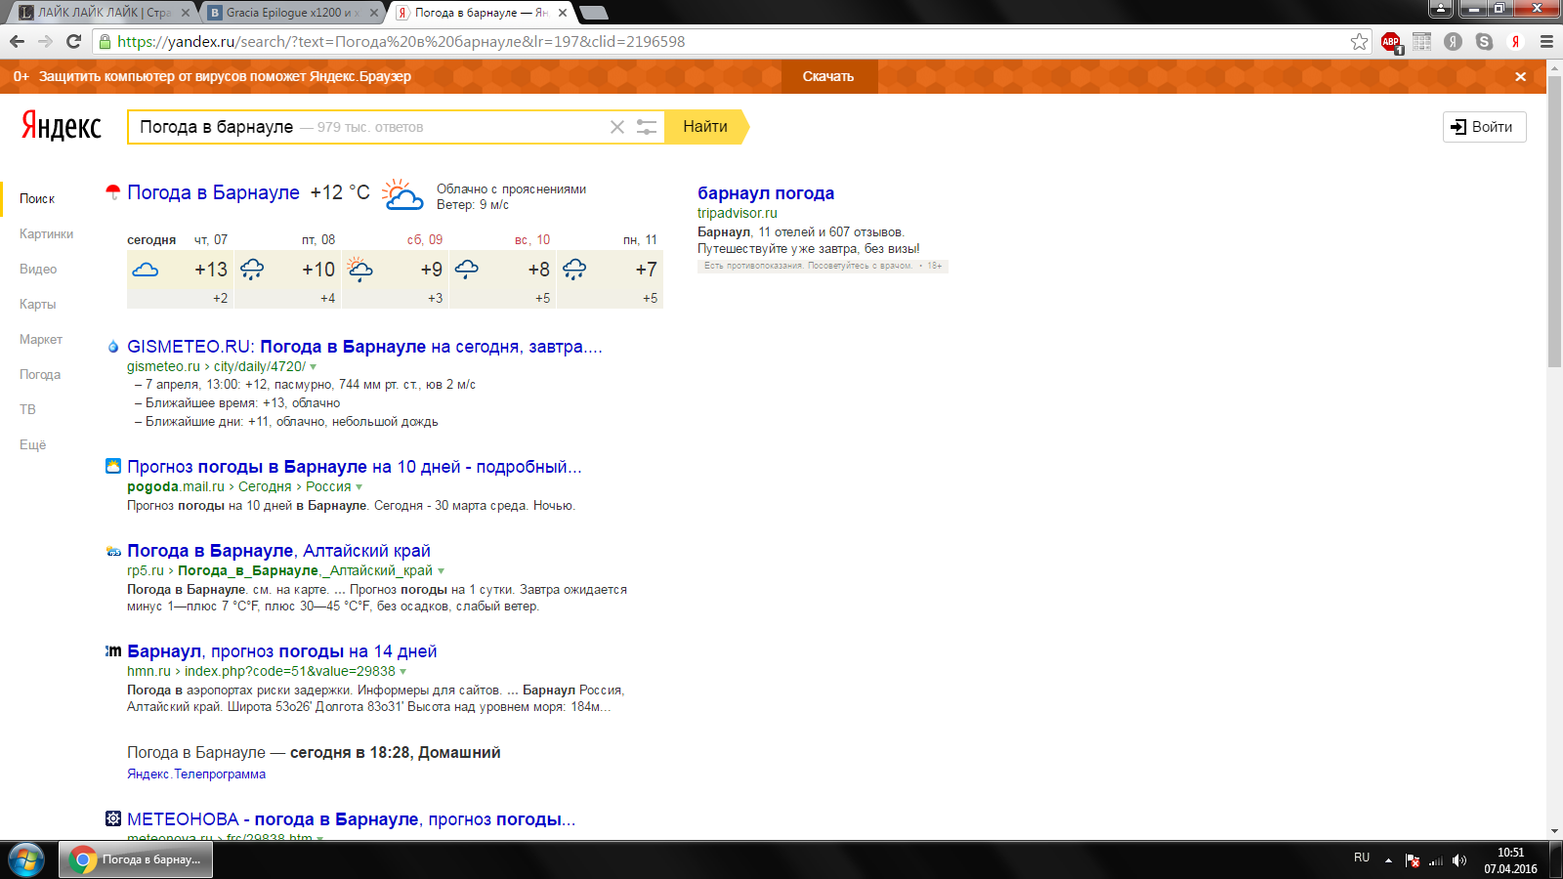Open the Погода в Барнауле weather heading link
This screenshot has height=879, width=1563.
(x=213, y=192)
